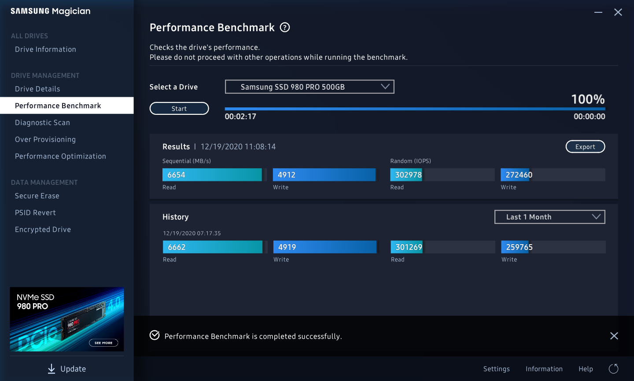Click the 100% progress label
634x381 pixels.
pos(588,99)
